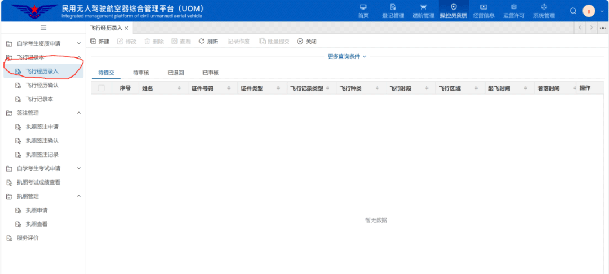Select 操控员资质 shield icon in top navigation
Image resolution: width=609 pixels, height=274 pixels.
pyautogui.click(x=453, y=7)
